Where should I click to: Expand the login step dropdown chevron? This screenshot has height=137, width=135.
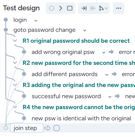[36, 21]
